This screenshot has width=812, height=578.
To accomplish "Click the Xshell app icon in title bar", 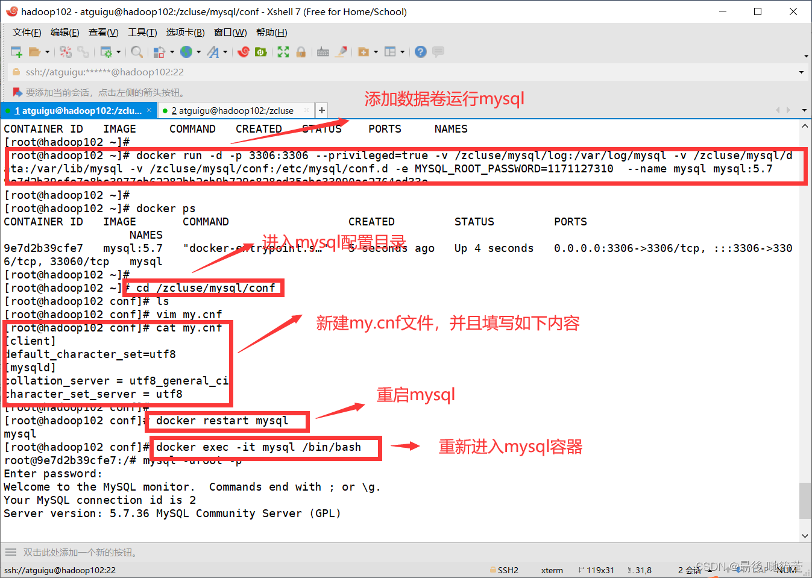I will point(11,11).
